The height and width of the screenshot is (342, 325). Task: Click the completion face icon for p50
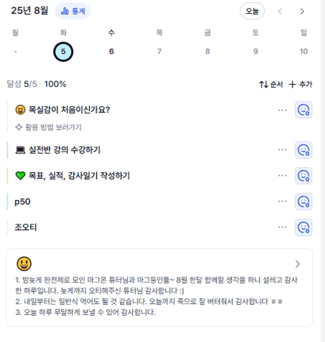[303, 201]
